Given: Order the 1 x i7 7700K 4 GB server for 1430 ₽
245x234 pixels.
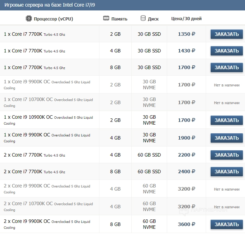Looking at the screenshot, I should [227, 51].
